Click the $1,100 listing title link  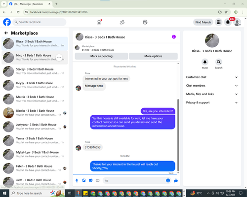click(x=98, y=50)
